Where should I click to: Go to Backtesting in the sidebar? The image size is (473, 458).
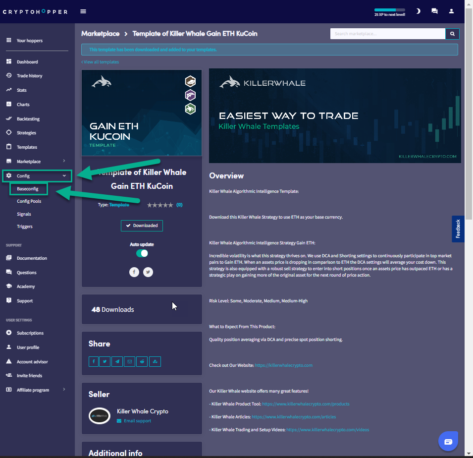pos(28,119)
